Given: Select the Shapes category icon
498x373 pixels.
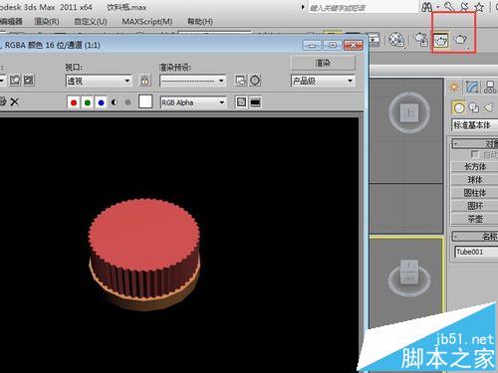Looking at the screenshot, I should coord(474,107).
